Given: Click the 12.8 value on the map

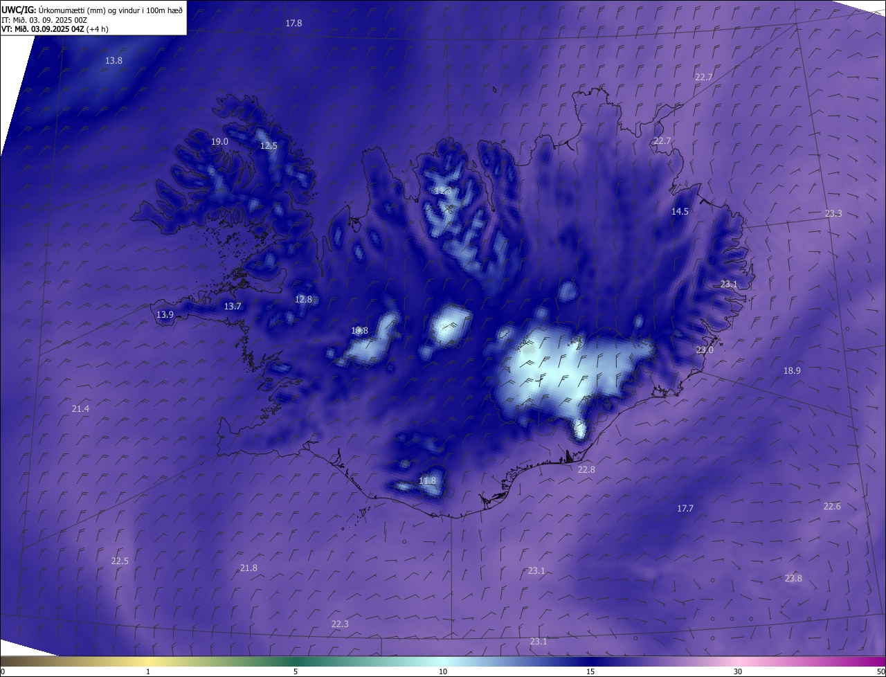Looking at the screenshot, I should pyautogui.click(x=303, y=300).
